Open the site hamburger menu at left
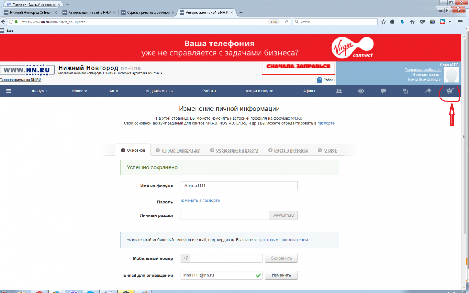This screenshot has width=469, height=293. point(9,91)
